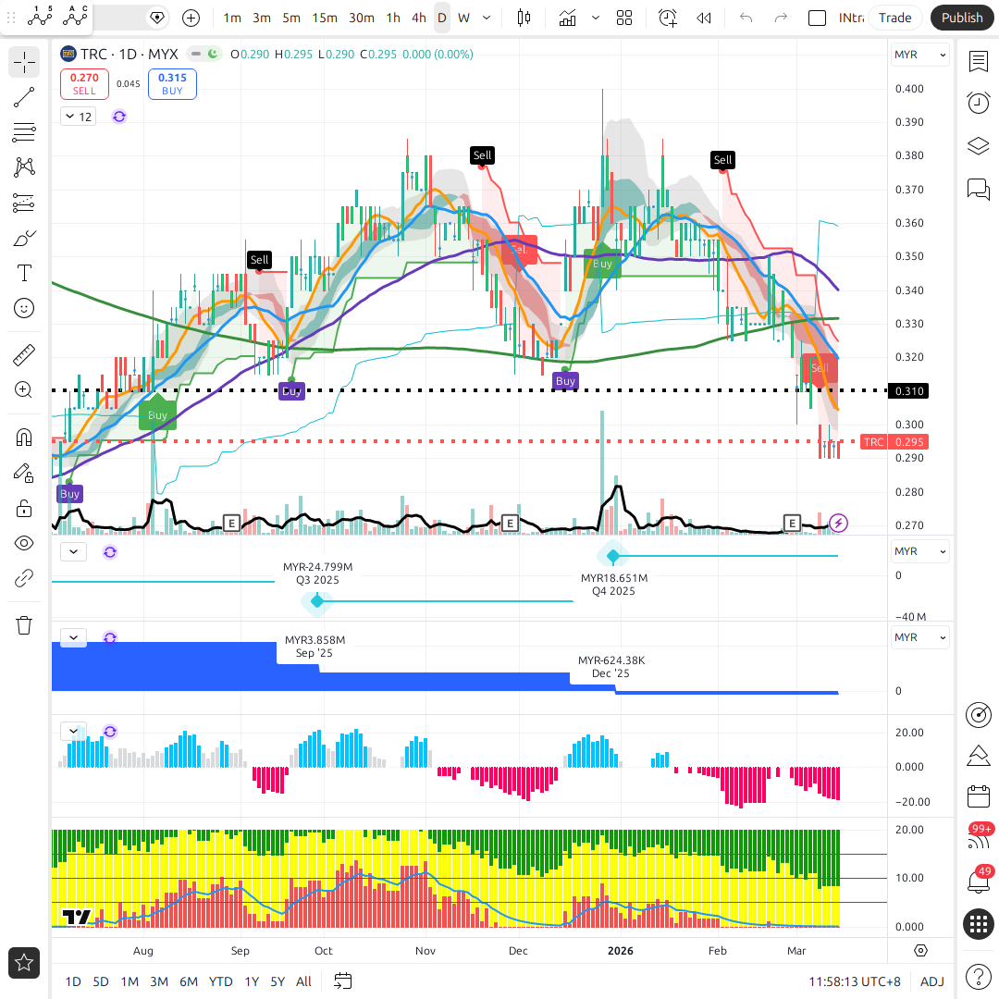999x999 pixels.
Task: Open the timezone 11:58:13 UTC+8 menu
Action: (x=855, y=981)
